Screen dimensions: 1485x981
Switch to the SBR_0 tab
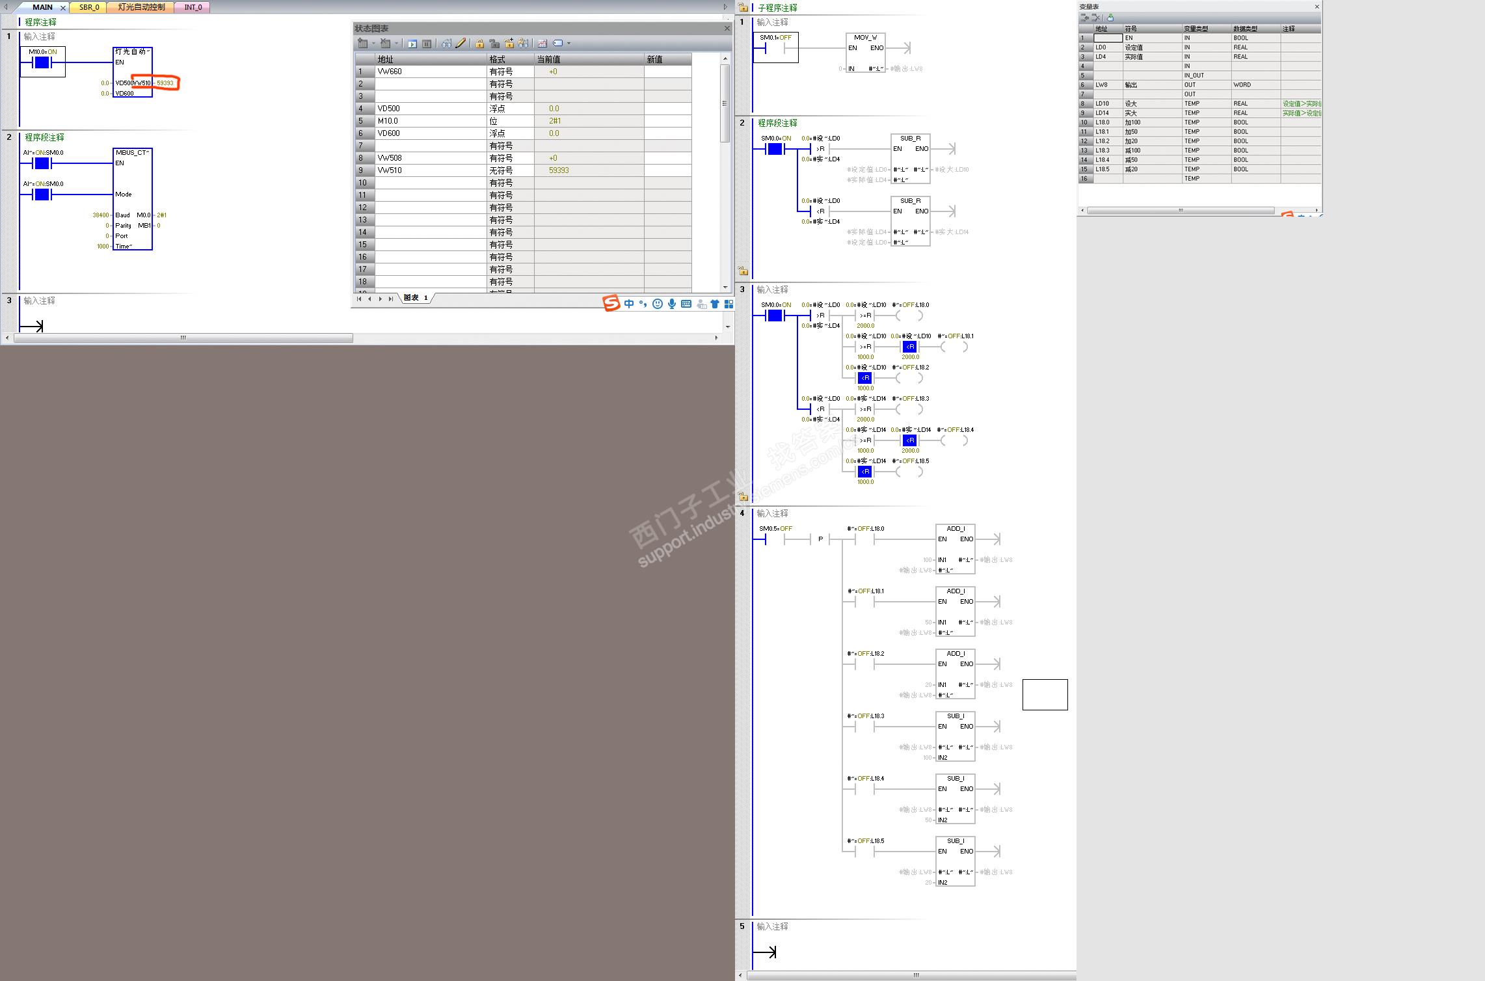click(x=89, y=7)
